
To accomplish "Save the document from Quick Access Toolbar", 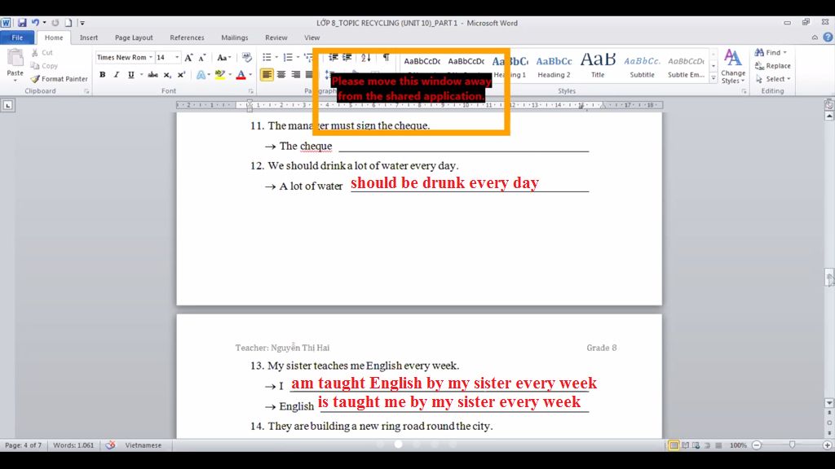I will coord(22,23).
